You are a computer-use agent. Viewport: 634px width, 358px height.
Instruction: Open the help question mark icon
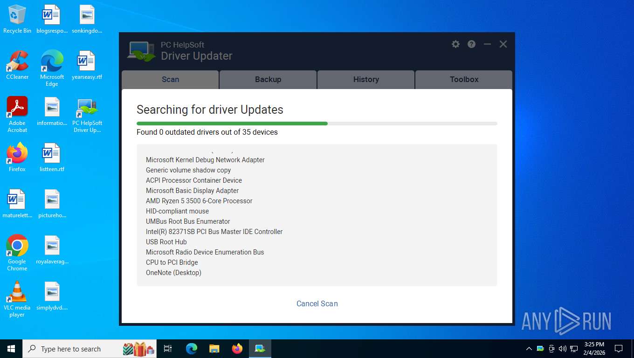471,44
